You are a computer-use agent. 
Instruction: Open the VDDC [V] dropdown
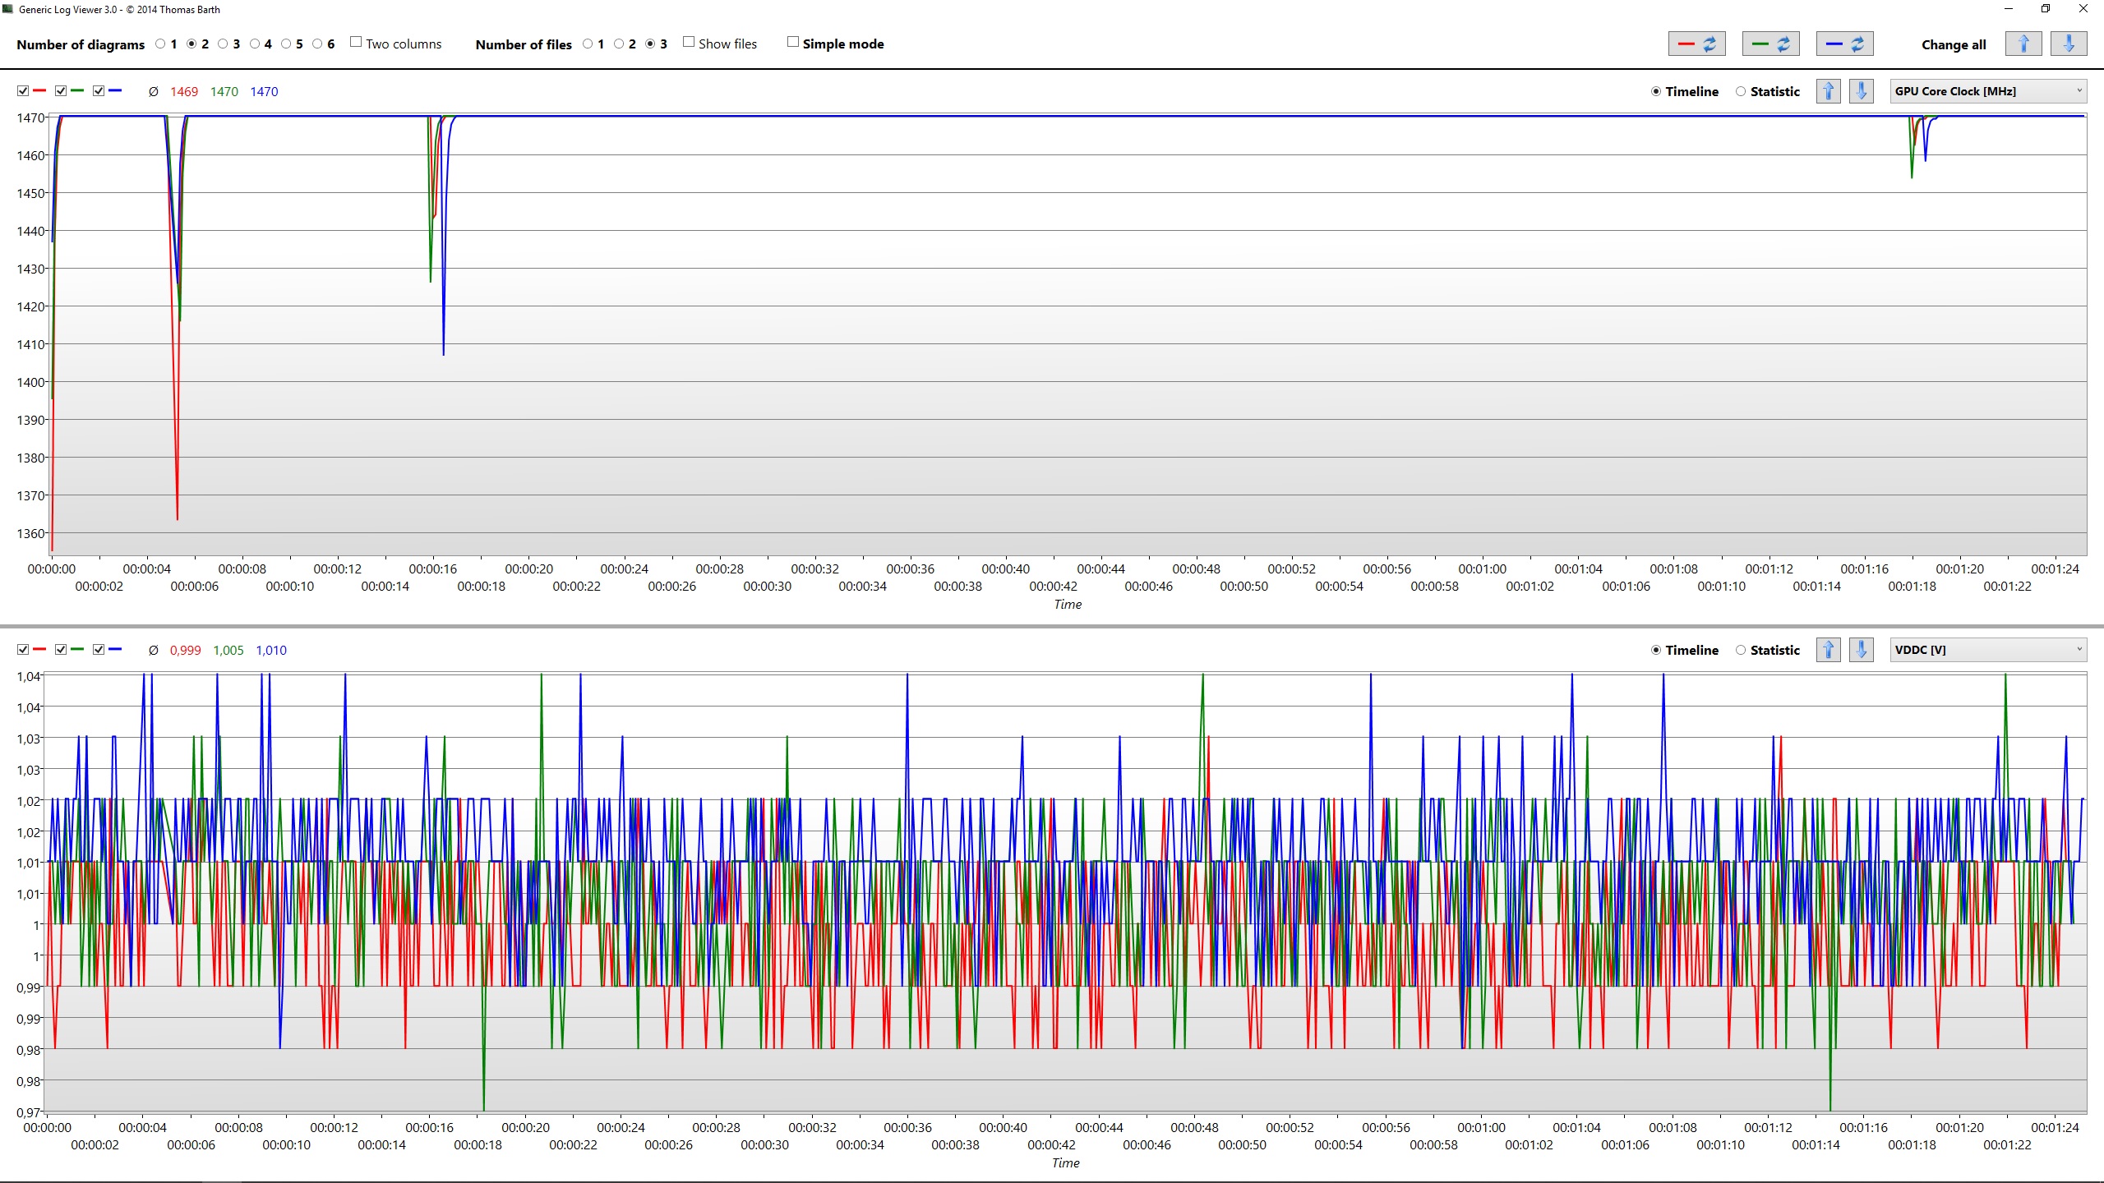[x=1987, y=650]
